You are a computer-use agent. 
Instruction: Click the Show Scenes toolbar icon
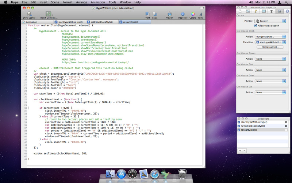(29, 14)
